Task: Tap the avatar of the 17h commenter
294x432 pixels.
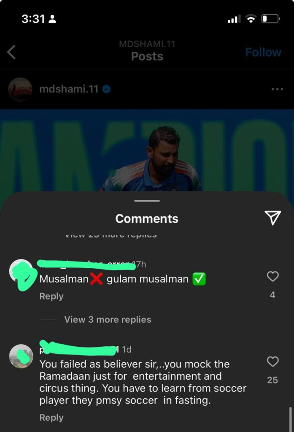Action: [x=21, y=271]
